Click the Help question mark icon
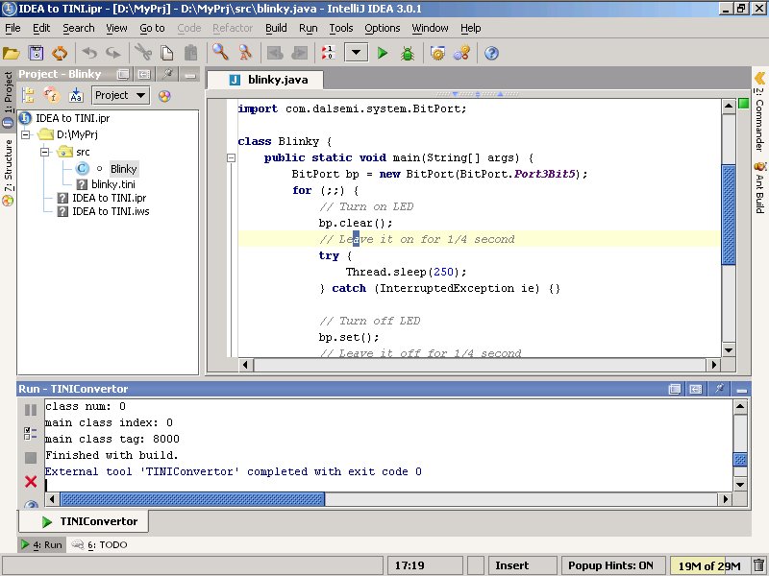 [x=491, y=53]
